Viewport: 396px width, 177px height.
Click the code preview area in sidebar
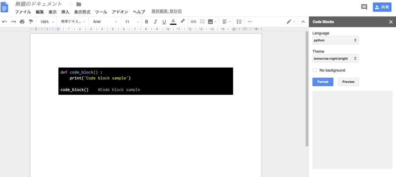(352, 129)
